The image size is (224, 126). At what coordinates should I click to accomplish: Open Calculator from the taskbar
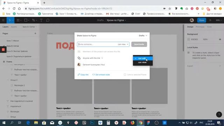[x=108, y=123]
